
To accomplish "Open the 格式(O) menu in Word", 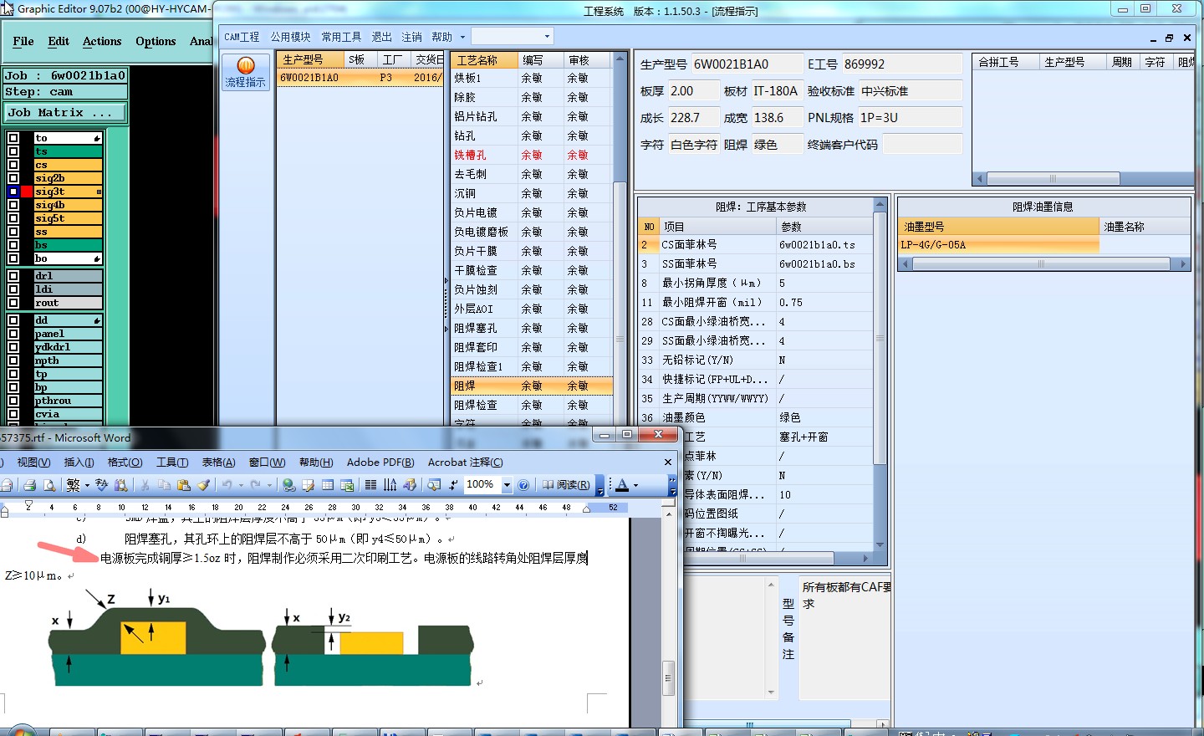I will tap(125, 462).
